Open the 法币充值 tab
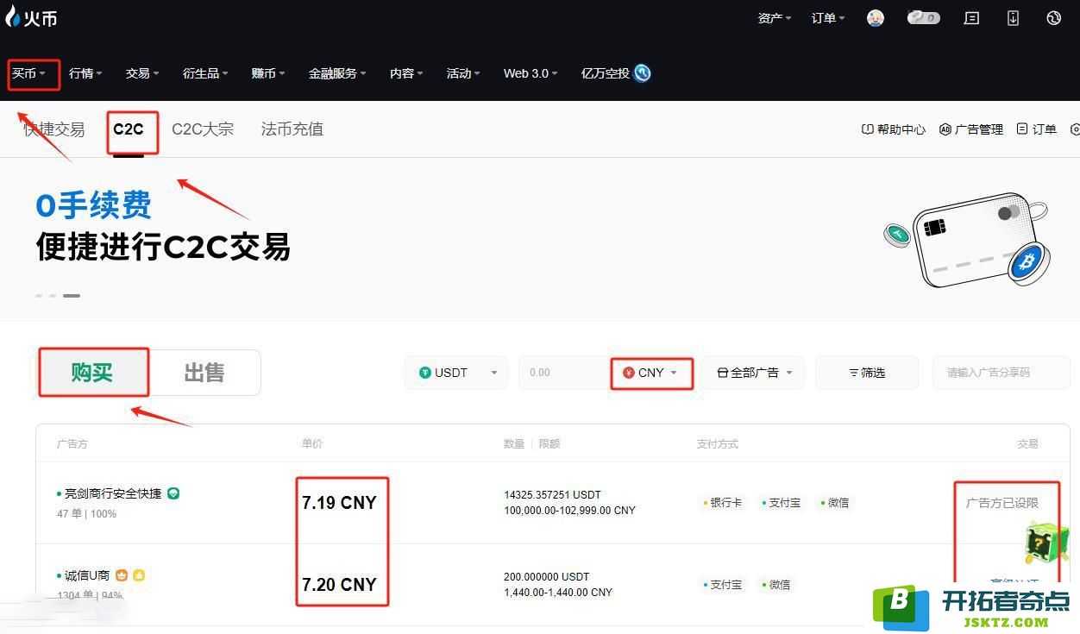This screenshot has height=634, width=1080. coord(292,129)
